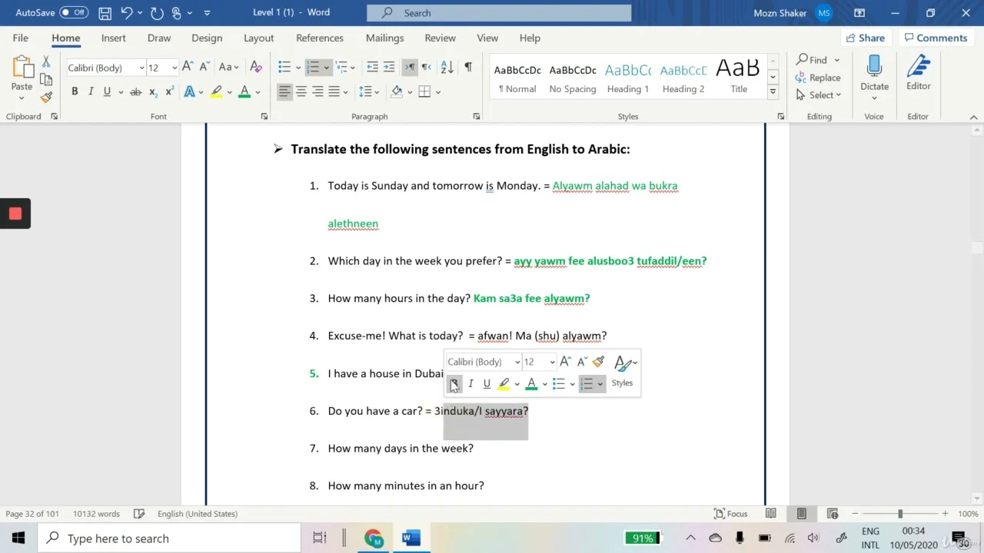This screenshot has height=553, width=984.
Task: Expand the Select dropdown in Editing
Action: (x=819, y=95)
